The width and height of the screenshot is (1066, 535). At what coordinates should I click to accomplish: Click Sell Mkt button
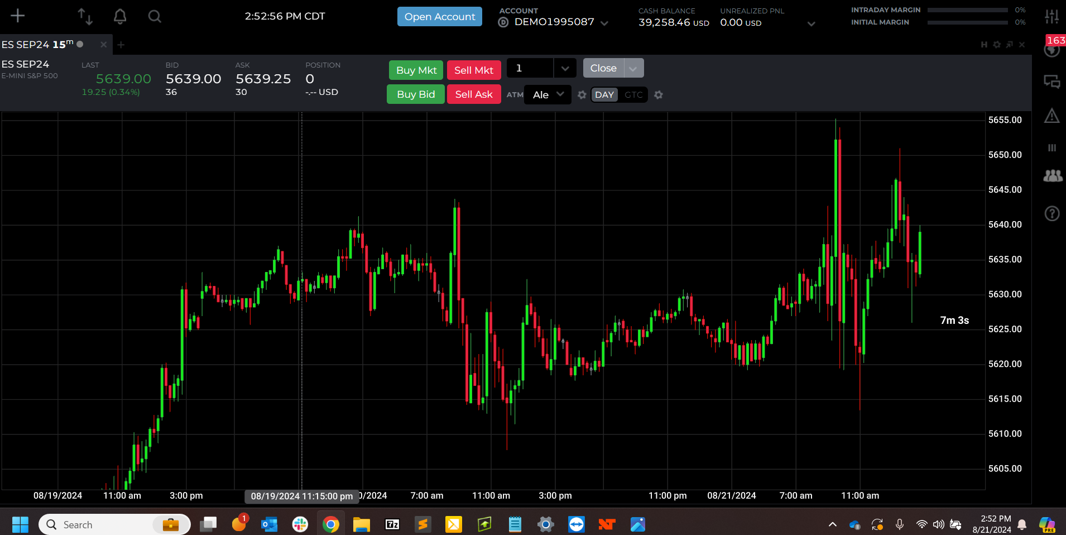click(x=474, y=70)
